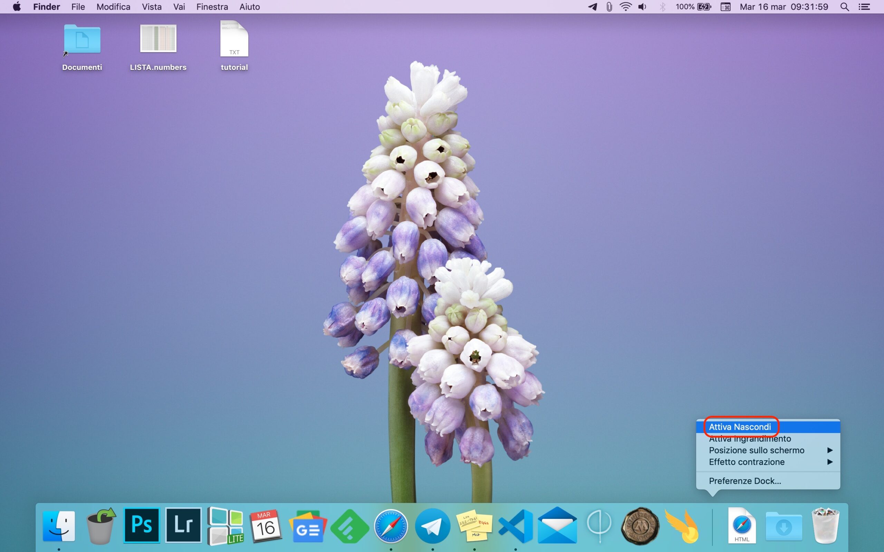Launch Visual Studio Code from Dock
This screenshot has width=884, height=552.
click(516, 526)
